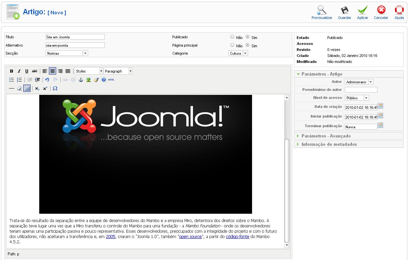Cancel editing with Cancelar

pyautogui.click(x=381, y=13)
